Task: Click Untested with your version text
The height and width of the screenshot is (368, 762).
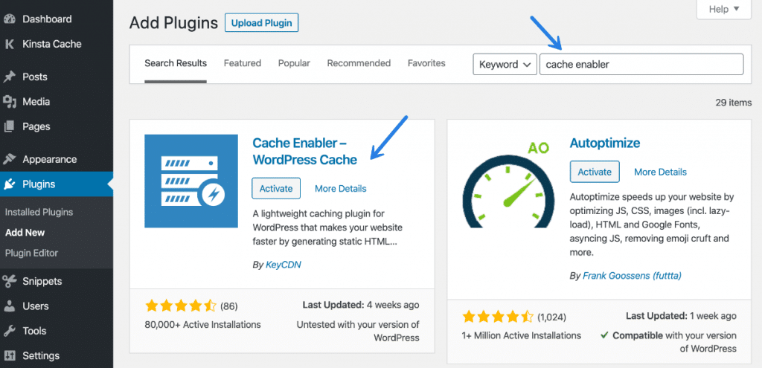Action: pyautogui.click(x=358, y=331)
